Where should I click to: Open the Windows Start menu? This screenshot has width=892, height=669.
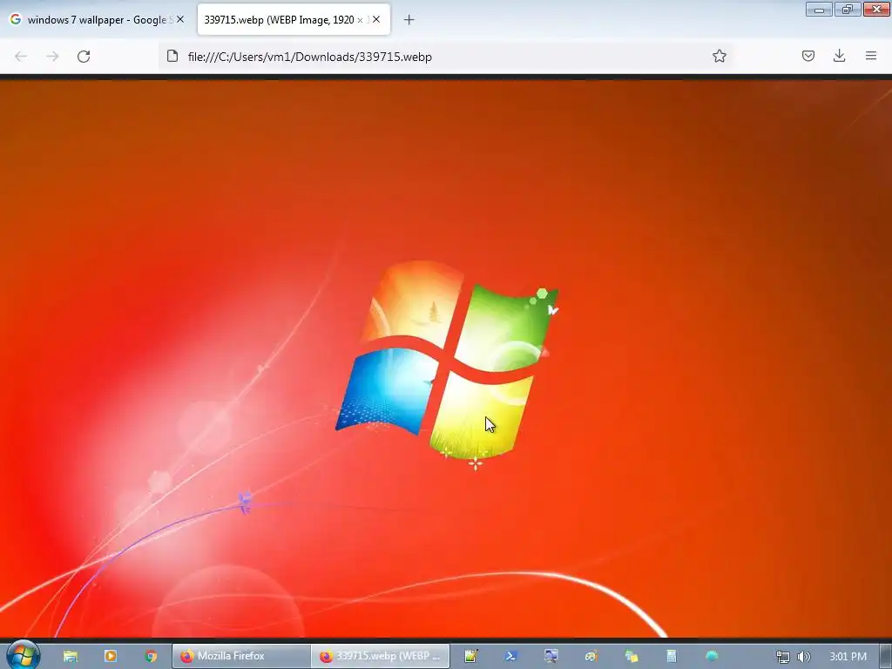pos(23,655)
